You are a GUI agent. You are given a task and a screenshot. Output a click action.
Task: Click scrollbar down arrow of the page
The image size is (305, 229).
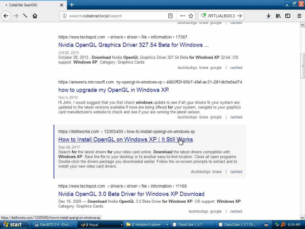[x=303, y=217]
